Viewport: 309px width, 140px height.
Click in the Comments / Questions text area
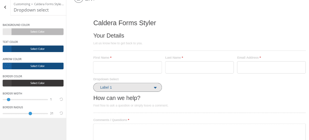click(x=199, y=132)
